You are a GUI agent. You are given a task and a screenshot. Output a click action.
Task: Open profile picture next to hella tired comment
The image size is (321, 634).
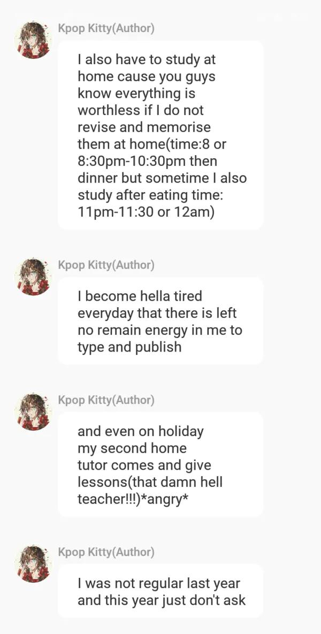(33, 276)
